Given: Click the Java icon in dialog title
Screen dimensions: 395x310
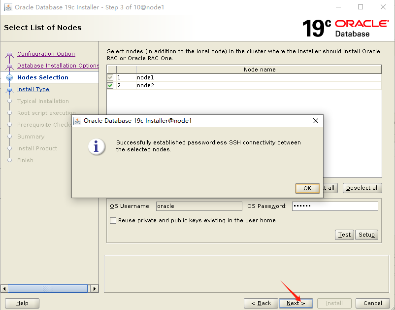Looking at the screenshot, I should (78, 121).
